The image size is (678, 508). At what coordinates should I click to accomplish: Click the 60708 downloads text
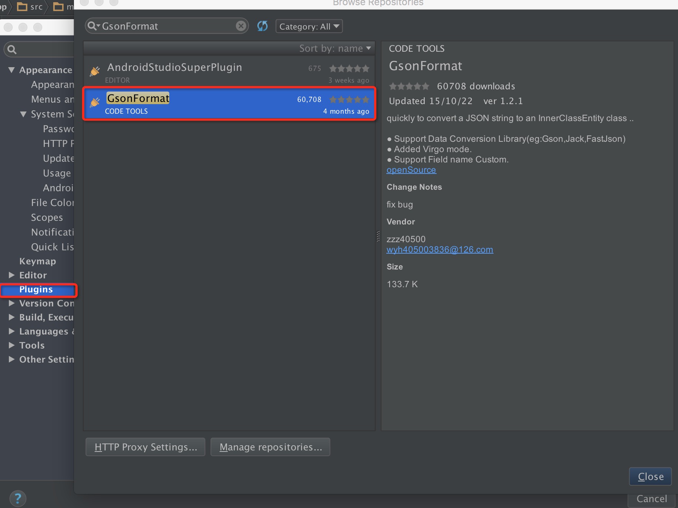pyautogui.click(x=476, y=86)
